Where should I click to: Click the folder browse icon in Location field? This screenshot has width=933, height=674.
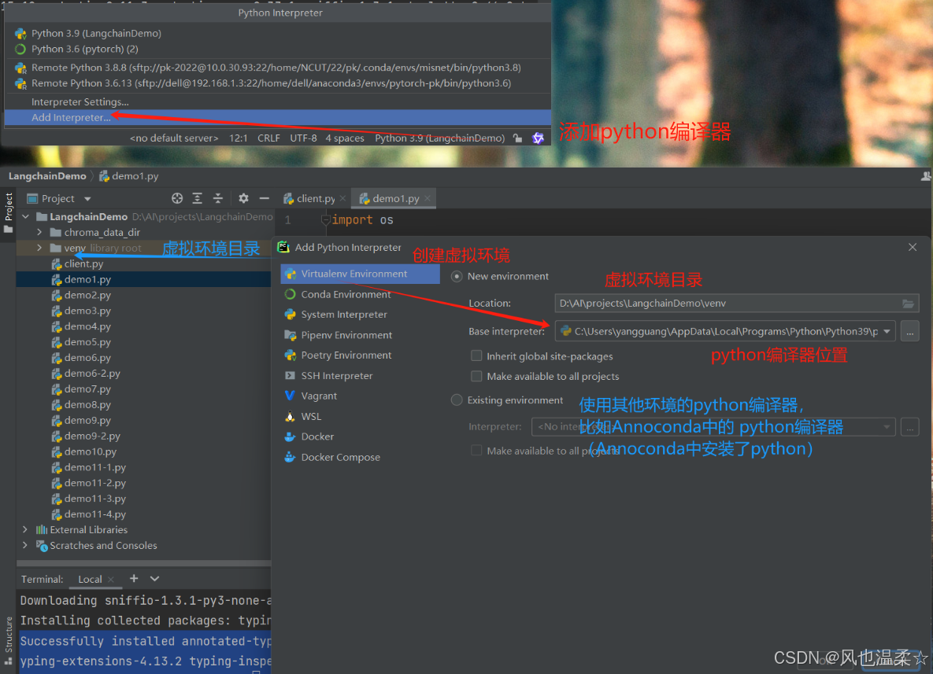click(908, 303)
